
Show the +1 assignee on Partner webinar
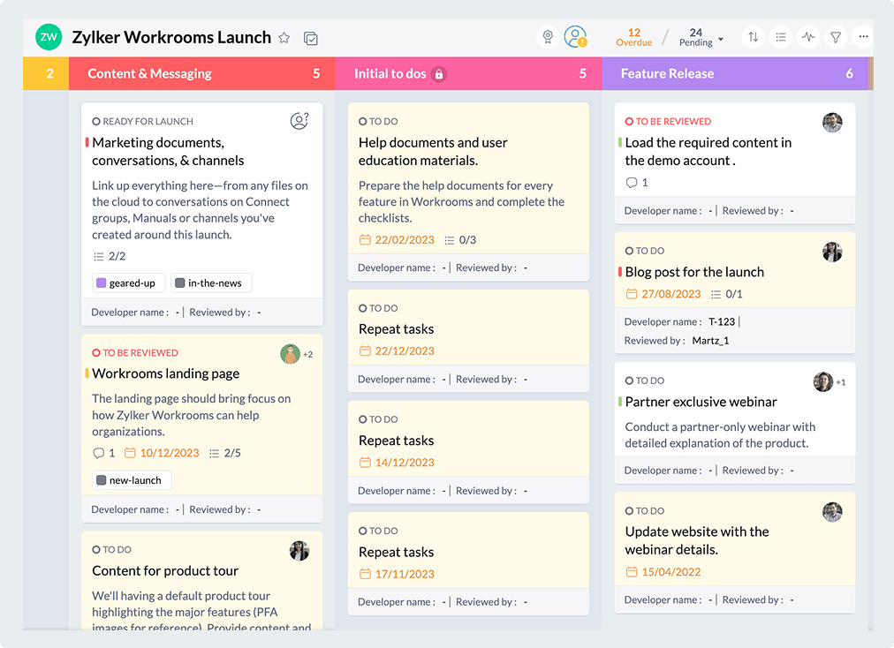coord(841,382)
